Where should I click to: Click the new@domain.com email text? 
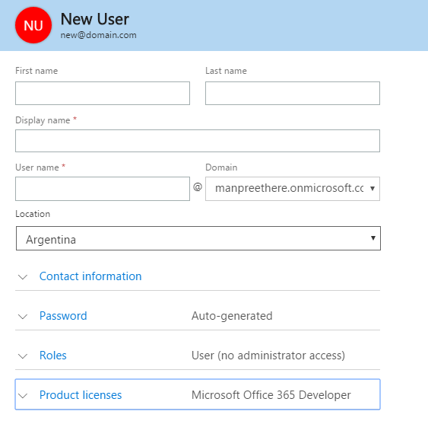click(98, 35)
